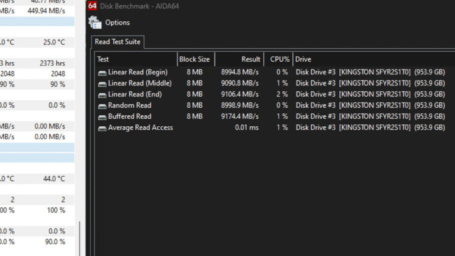
Task: Sort by the Test column header
Action: pyautogui.click(x=136, y=59)
